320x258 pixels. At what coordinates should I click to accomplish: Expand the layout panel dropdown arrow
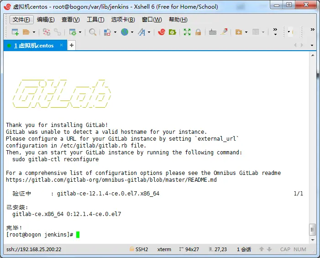263,32
